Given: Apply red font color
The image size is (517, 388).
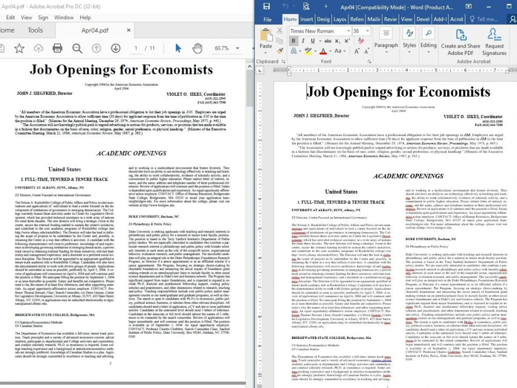Looking at the screenshot, I should click(x=323, y=51).
